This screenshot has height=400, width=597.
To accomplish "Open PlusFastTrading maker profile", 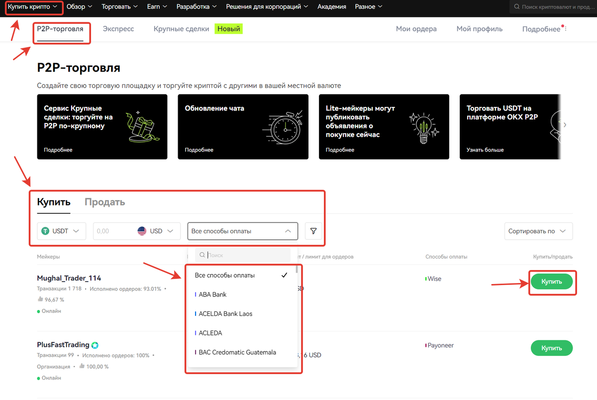I will [63, 344].
